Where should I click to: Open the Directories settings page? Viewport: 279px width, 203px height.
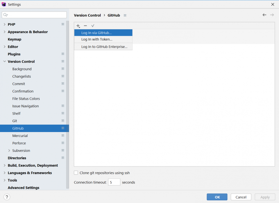click(x=17, y=158)
